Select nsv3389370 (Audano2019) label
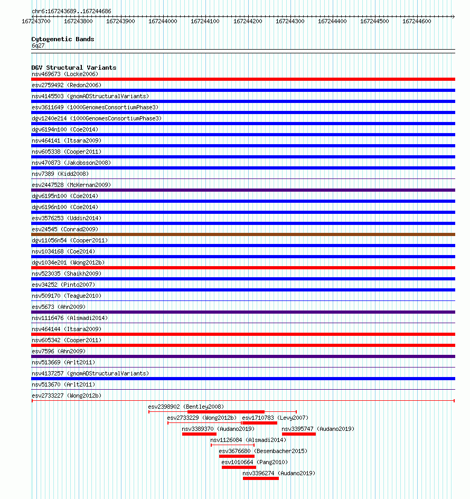Image resolution: width=470 pixels, height=499 pixels. pos(218,429)
